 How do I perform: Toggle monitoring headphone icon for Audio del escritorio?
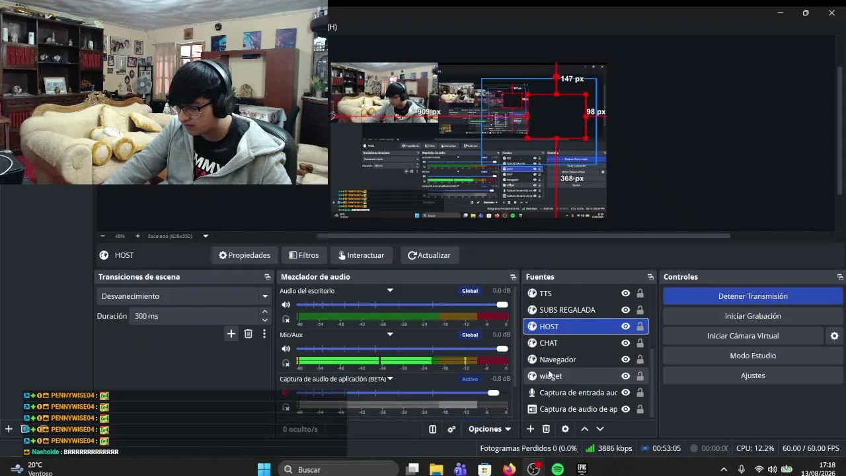click(286, 319)
